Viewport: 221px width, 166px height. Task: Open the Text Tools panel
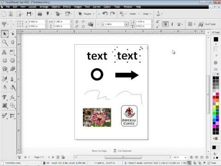tap(207, 24)
